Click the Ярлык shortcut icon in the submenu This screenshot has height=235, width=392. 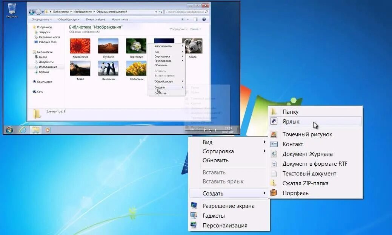274,121
